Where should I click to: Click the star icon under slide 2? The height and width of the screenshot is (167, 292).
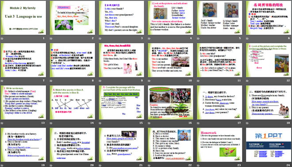(x=51, y=38)
